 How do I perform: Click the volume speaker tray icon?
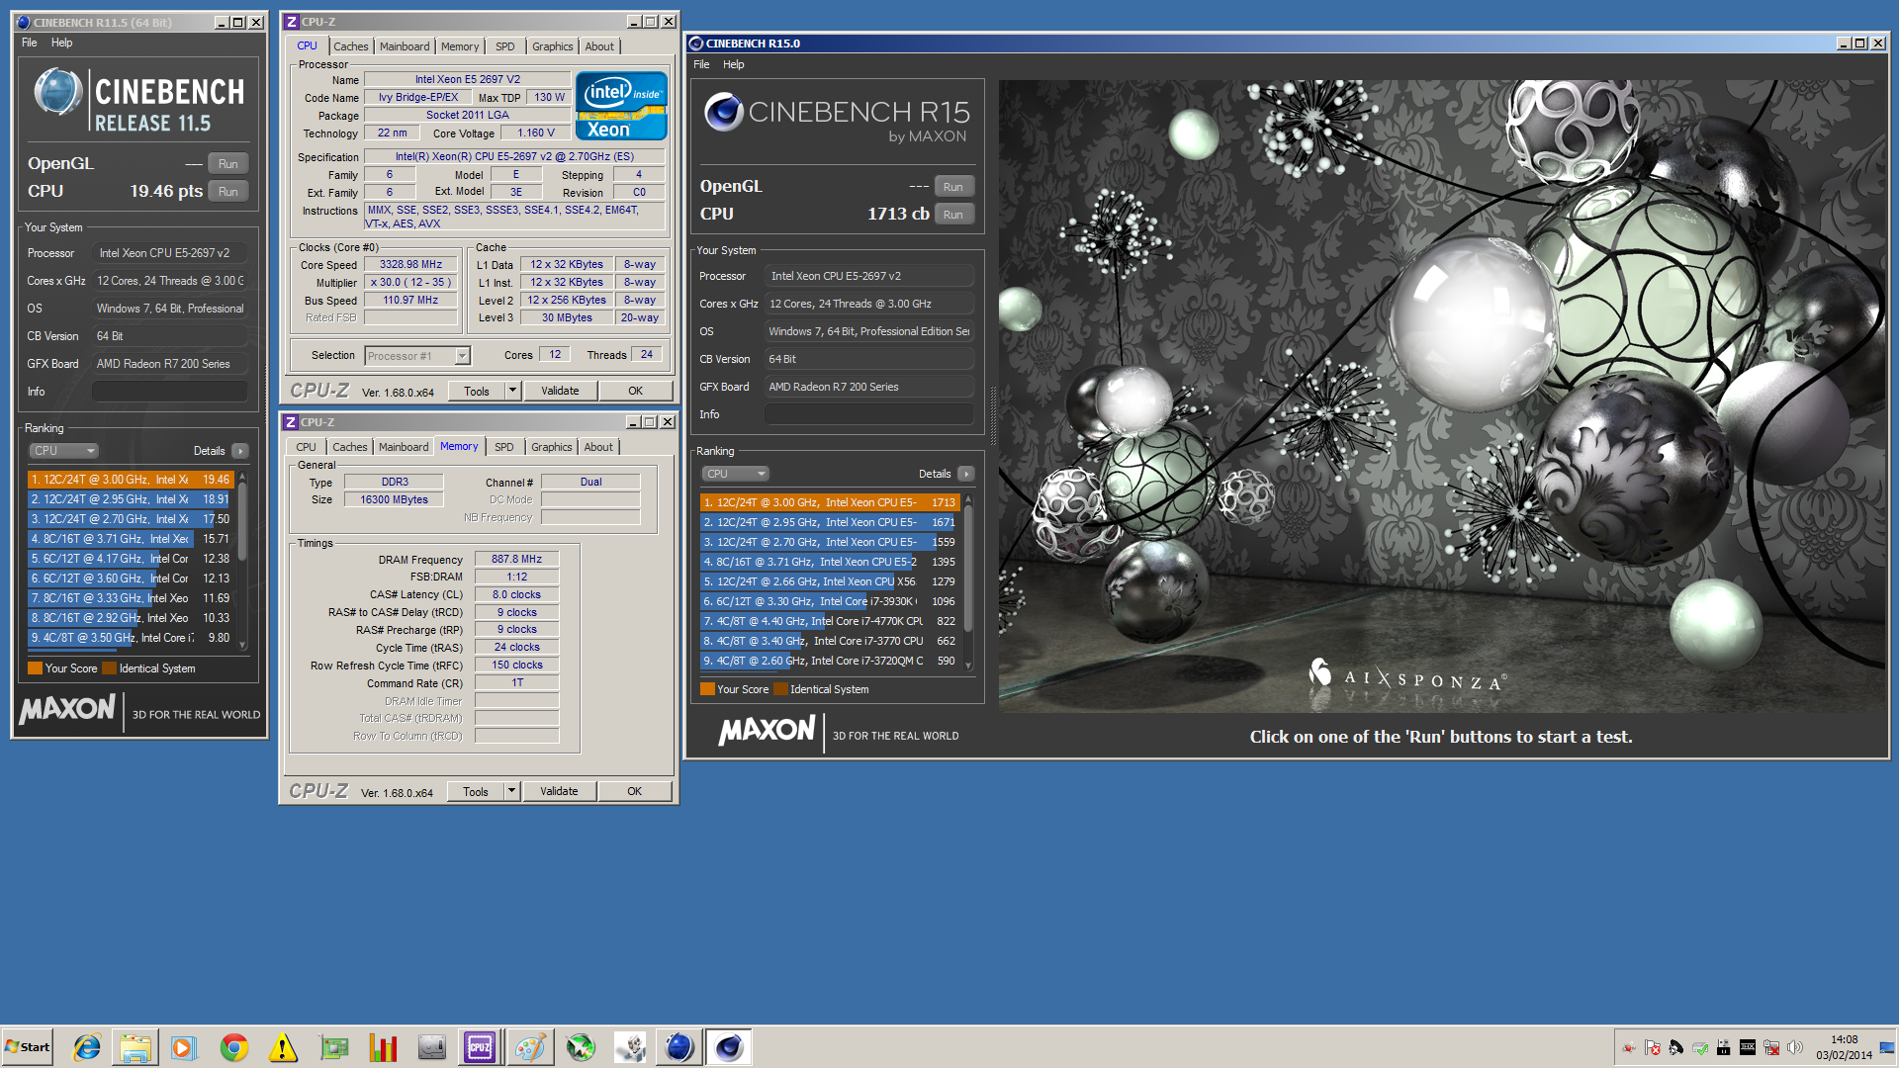[1795, 1047]
